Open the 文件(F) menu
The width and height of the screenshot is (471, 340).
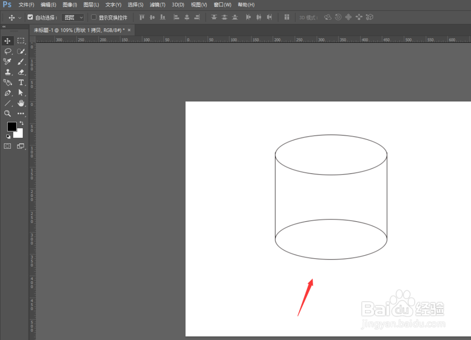[x=26, y=5]
